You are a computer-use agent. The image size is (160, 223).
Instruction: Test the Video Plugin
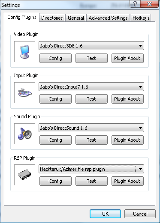click(91, 58)
